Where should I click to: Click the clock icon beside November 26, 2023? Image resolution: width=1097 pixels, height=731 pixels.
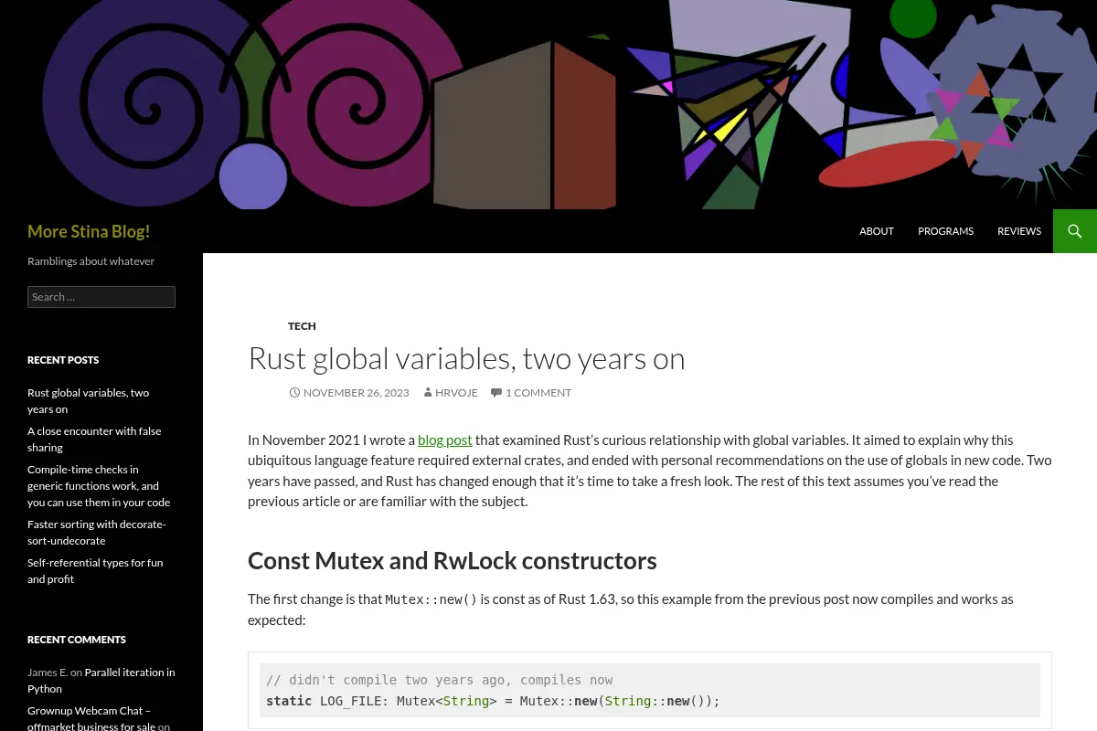294,393
